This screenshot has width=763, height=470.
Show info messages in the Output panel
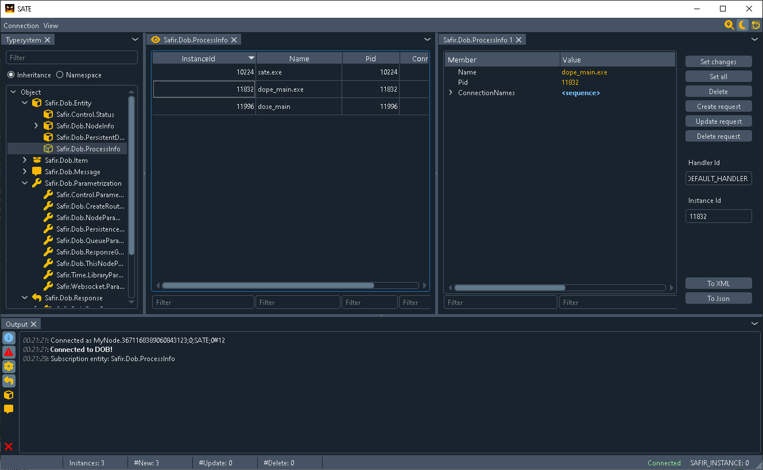pyautogui.click(x=8, y=338)
